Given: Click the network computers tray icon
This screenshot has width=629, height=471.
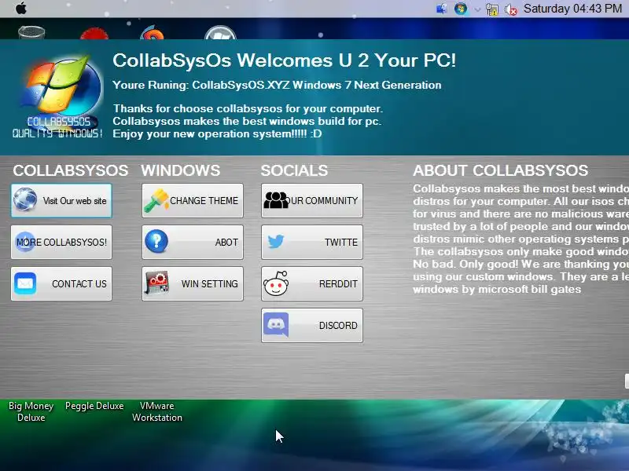Looking at the screenshot, I should click(x=442, y=9).
